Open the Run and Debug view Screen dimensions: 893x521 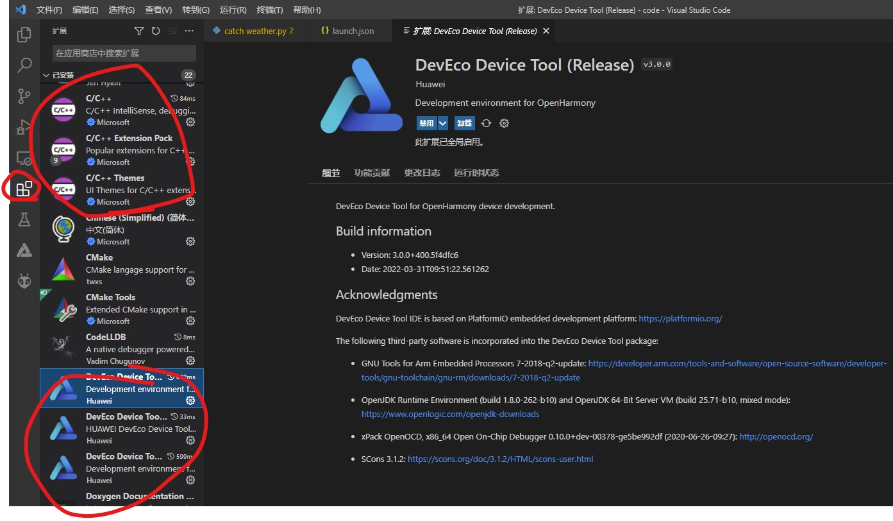24,127
